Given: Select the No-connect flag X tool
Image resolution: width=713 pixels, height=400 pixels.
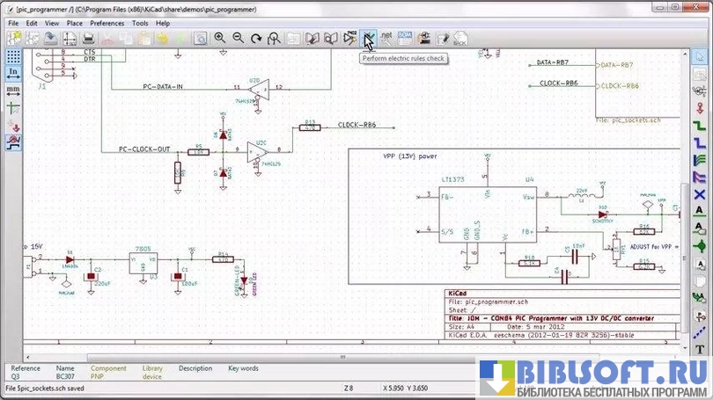Looking at the screenshot, I should click(x=701, y=193).
